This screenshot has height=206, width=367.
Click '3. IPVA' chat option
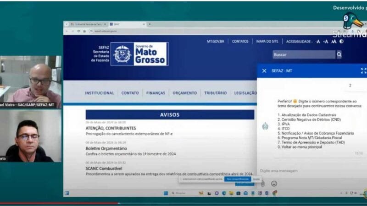click(284, 124)
